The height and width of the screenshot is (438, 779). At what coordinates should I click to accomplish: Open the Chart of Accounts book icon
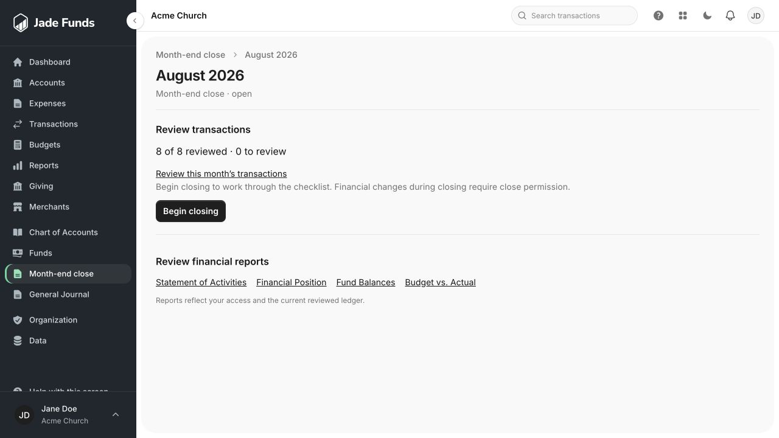click(18, 232)
